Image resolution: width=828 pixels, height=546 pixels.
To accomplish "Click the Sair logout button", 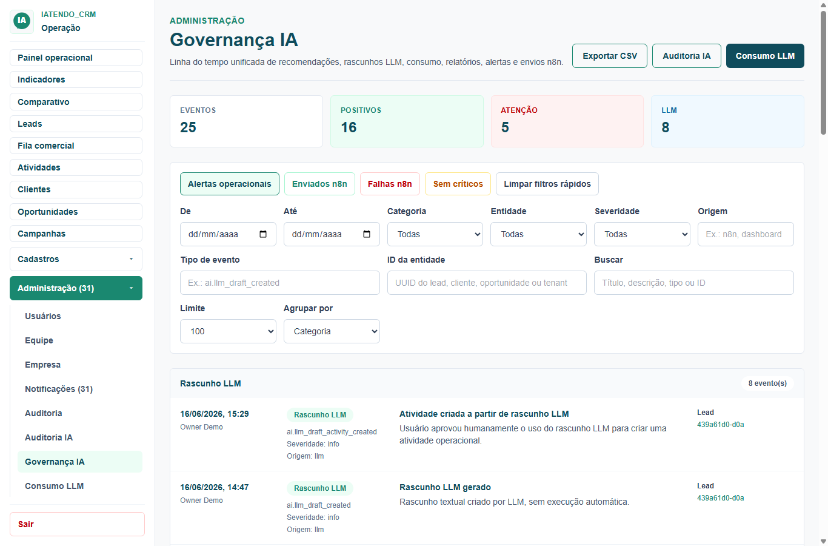I will click(x=77, y=524).
